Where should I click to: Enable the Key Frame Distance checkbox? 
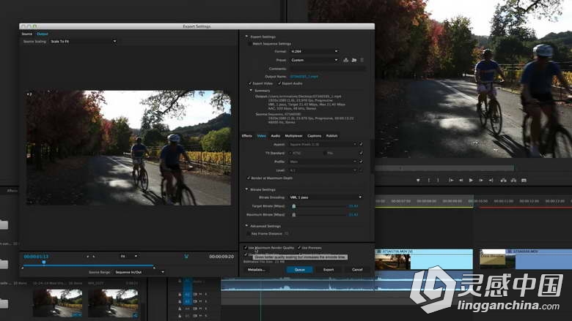tap(249, 233)
